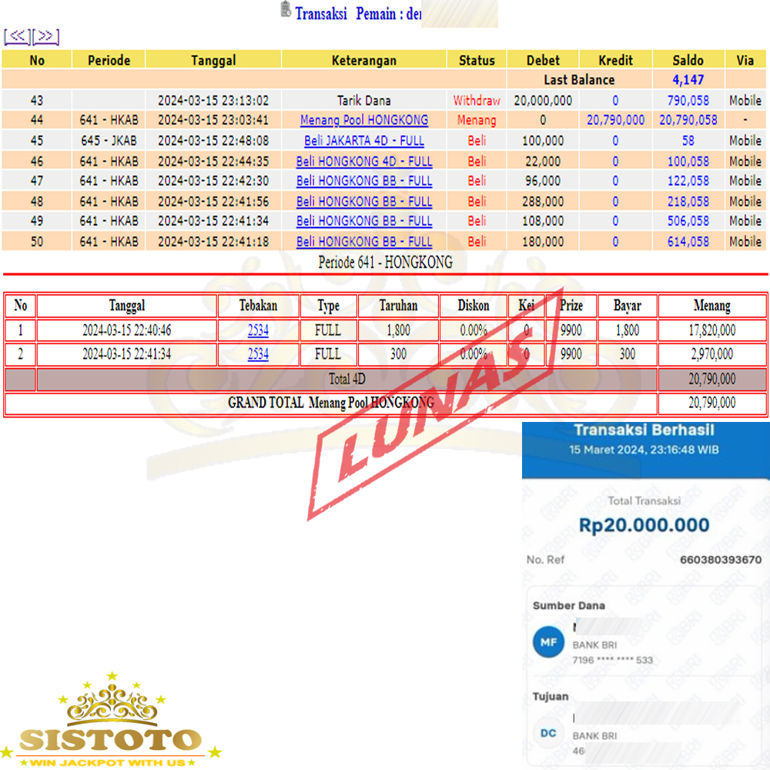Open Beli HONGKONG BB - FULL in row 47

click(x=364, y=181)
